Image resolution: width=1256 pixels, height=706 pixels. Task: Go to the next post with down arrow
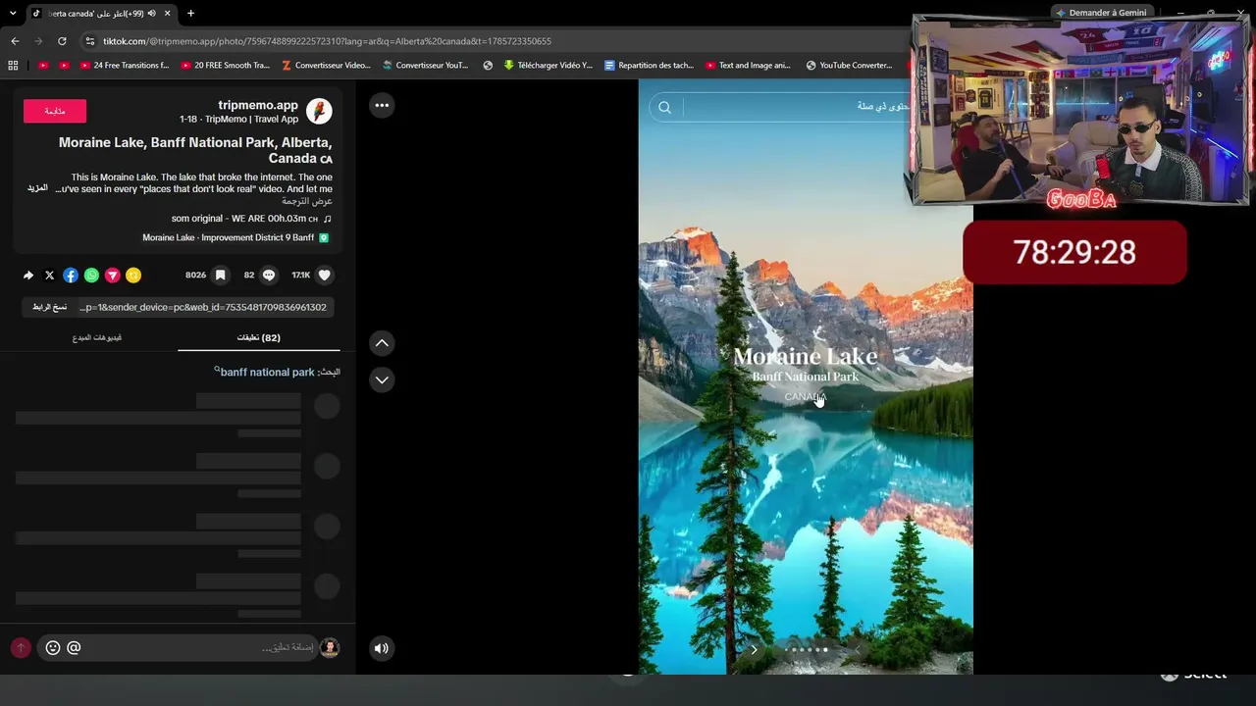(382, 379)
